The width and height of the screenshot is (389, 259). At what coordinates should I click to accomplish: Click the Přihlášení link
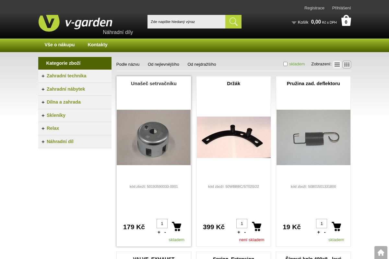coord(341,8)
